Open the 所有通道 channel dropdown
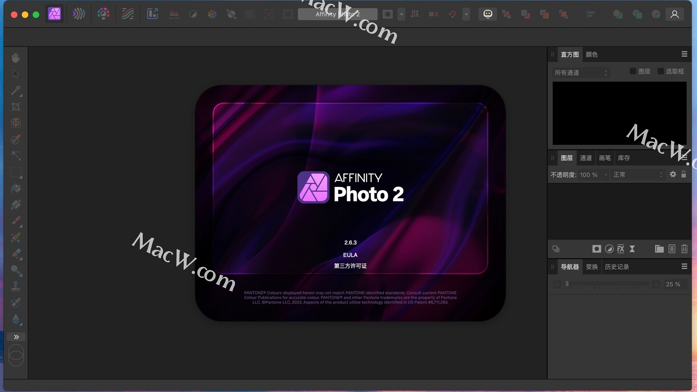This screenshot has width=697, height=392. [x=581, y=73]
